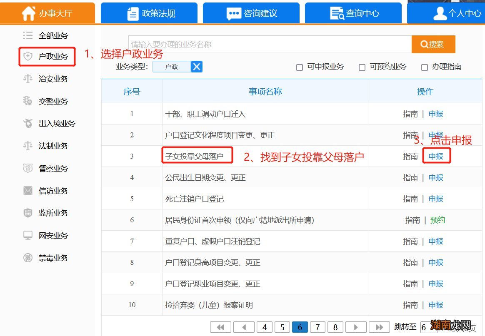Remove the 户政 filter tag
This screenshot has height=336, width=485.
[x=196, y=67]
